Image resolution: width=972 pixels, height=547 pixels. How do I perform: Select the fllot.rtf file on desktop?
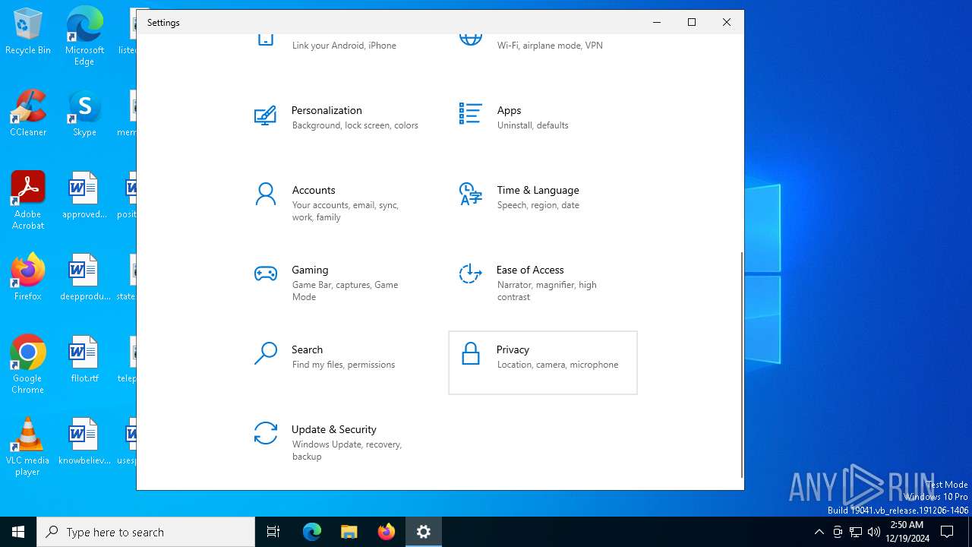84,359
